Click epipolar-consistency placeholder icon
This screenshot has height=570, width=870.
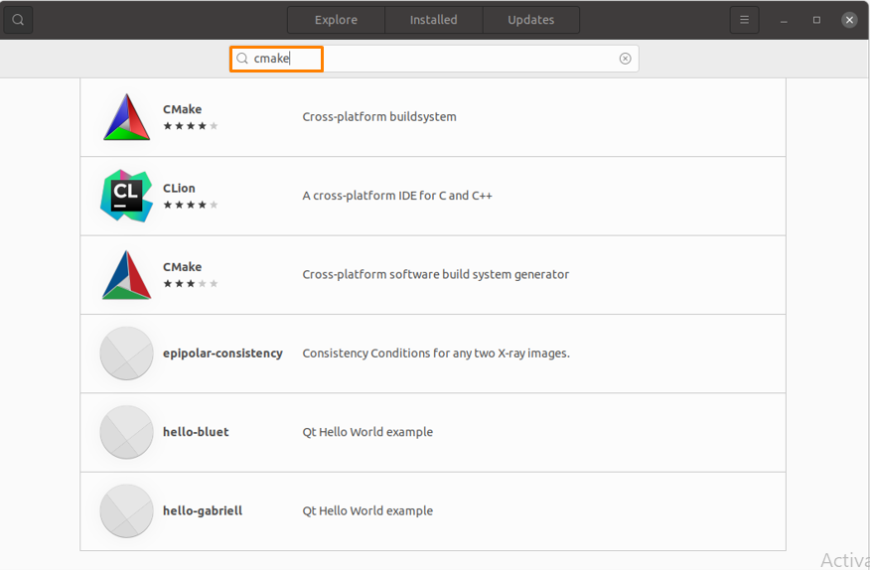pyautogui.click(x=126, y=354)
